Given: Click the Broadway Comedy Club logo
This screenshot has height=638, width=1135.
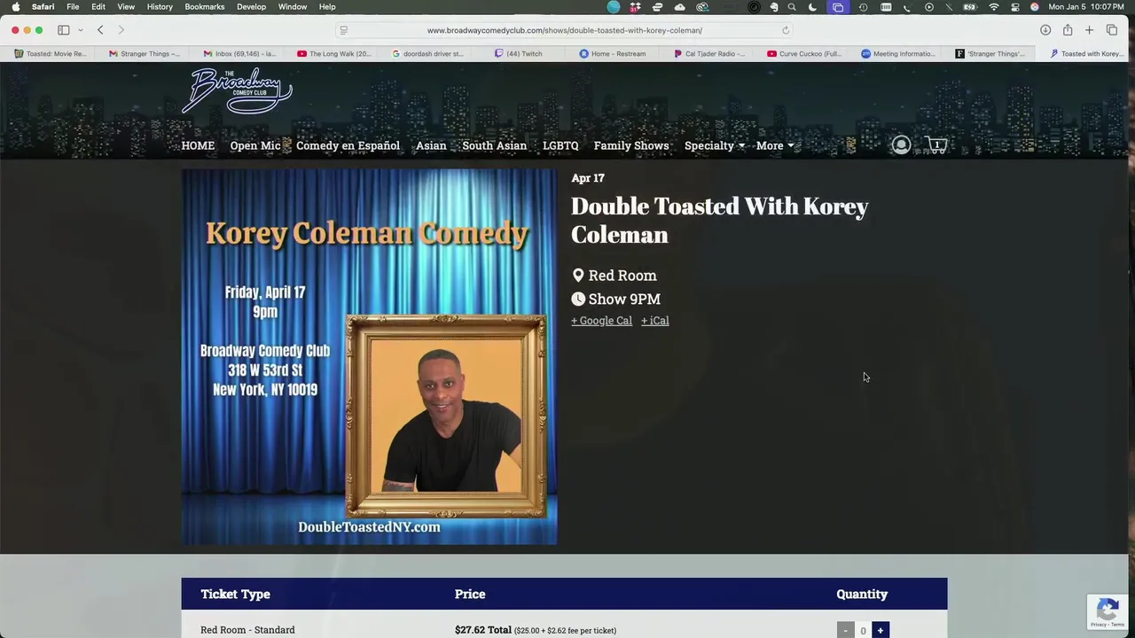Looking at the screenshot, I should pyautogui.click(x=237, y=90).
